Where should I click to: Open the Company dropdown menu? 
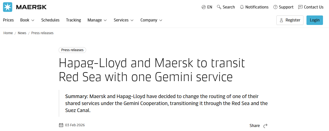coord(151,20)
